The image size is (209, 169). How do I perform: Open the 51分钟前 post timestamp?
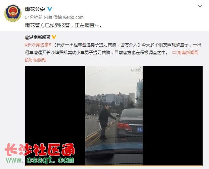[x=34, y=17]
